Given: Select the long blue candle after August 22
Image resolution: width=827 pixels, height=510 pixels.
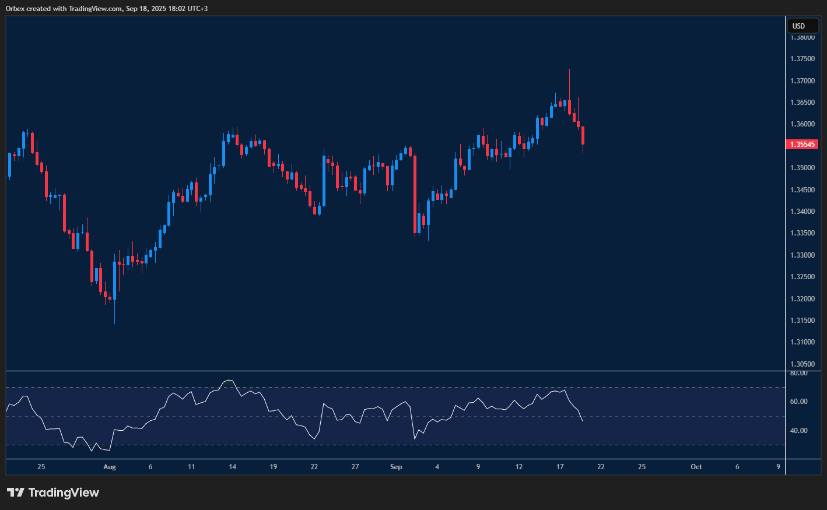Looking at the screenshot, I should point(323,181).
